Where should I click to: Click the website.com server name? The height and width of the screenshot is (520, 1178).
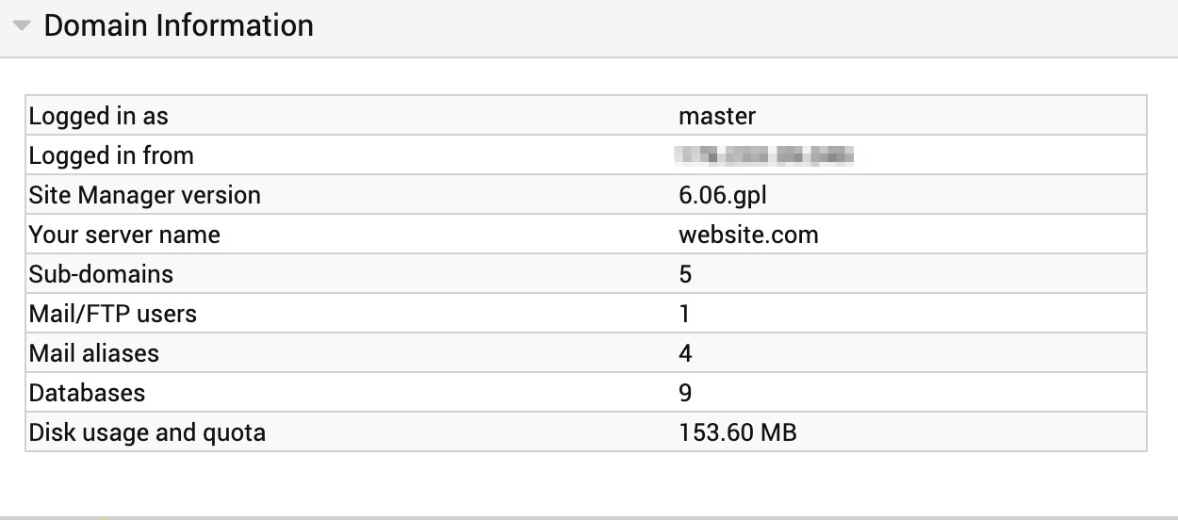748,235
